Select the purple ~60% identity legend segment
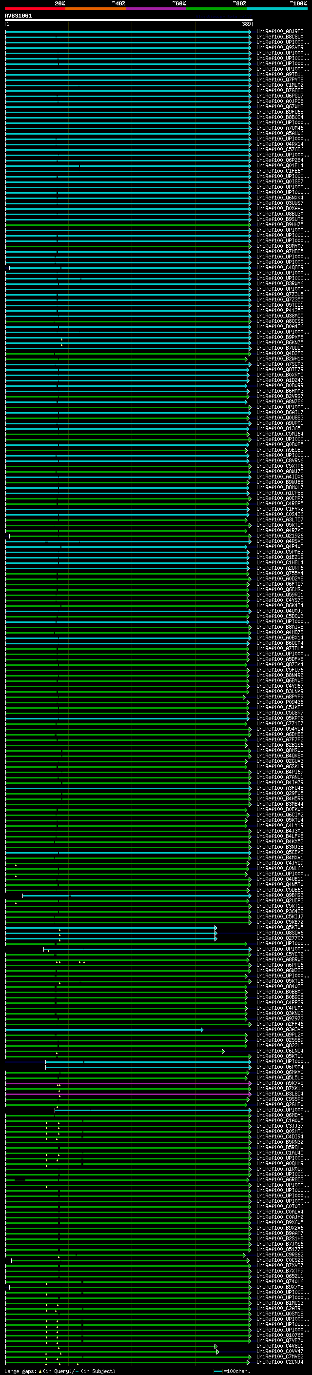The image size is (312, 1375). 156,9
